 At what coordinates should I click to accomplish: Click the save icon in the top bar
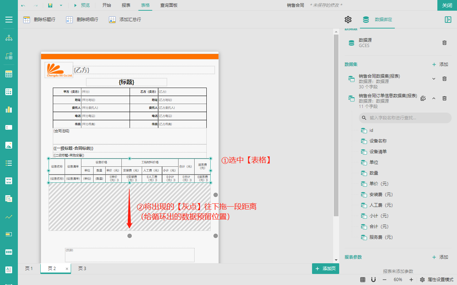point(50,5)
